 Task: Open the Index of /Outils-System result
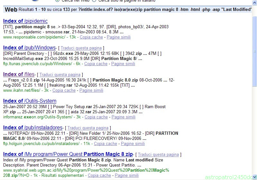[30, 101]
